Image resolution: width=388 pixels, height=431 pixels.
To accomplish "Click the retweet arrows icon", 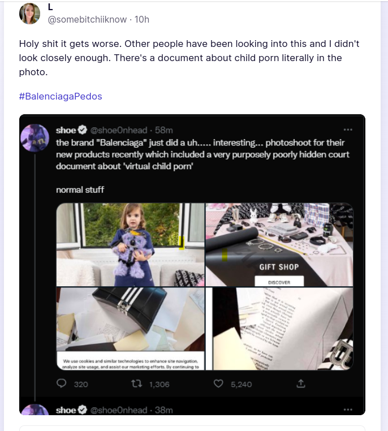I will pos(136,383).
